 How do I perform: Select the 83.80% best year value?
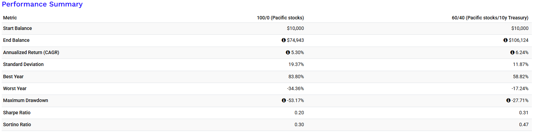pos(296,77)
